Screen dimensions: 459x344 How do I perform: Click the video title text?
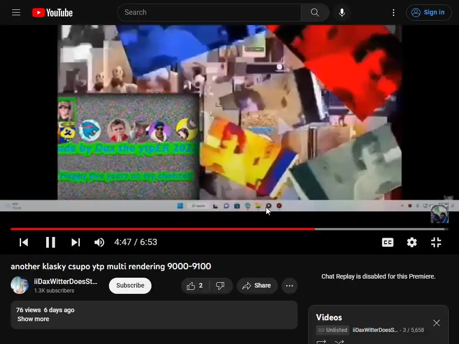(111, 266)
